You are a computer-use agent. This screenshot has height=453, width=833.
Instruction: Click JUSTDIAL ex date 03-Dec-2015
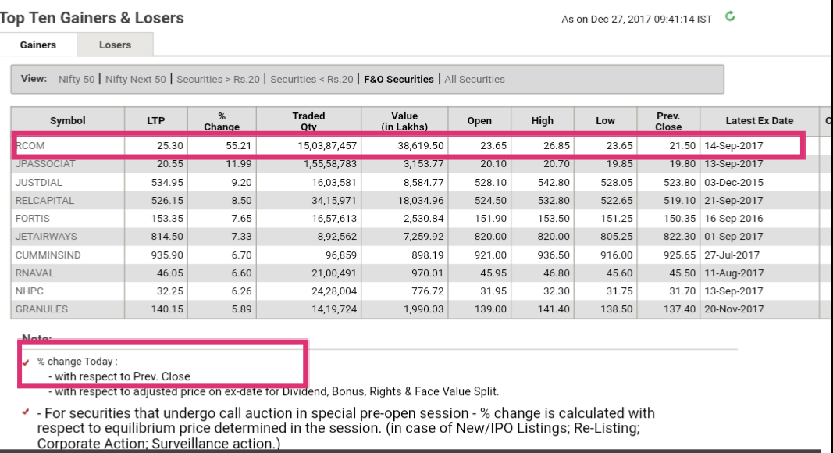point(734,182)
